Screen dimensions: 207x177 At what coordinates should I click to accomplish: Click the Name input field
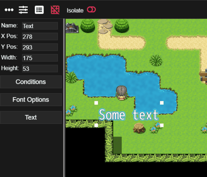(40, 26)
